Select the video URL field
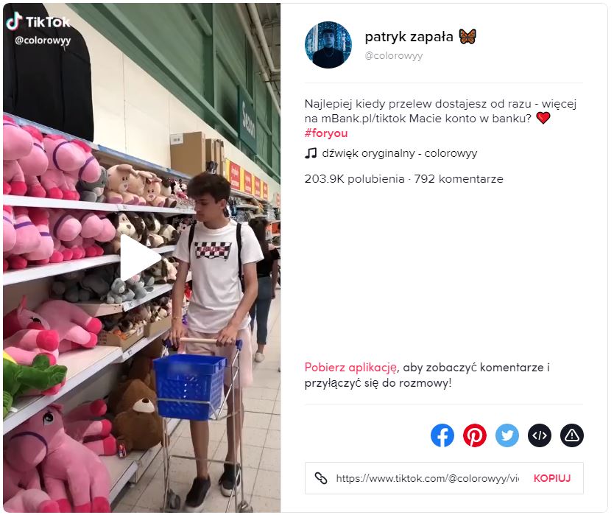 pyautogui.click(x=428, y=478)
